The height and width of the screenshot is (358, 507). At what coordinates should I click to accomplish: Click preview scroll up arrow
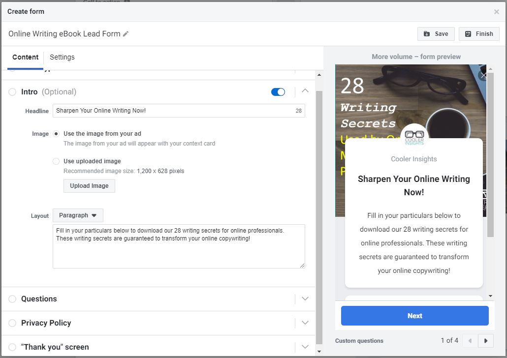(490, 69)
